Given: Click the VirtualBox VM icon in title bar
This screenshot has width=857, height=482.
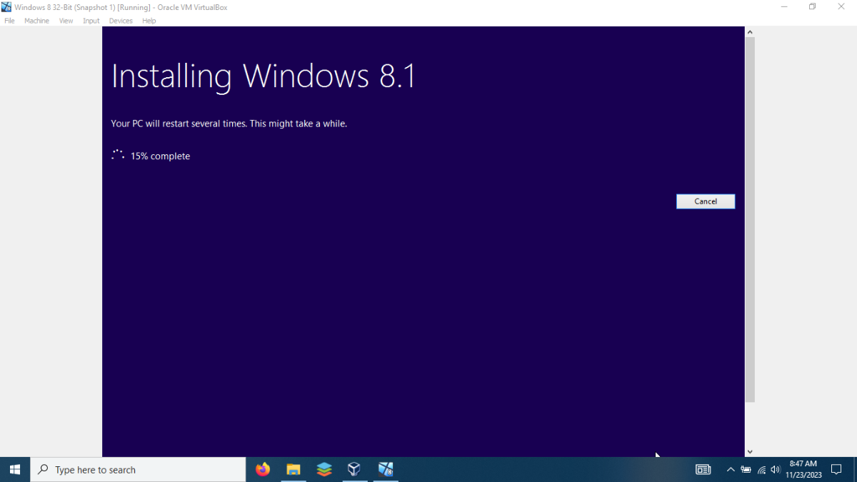Looking at the screenshot, I should click(6, 7).
